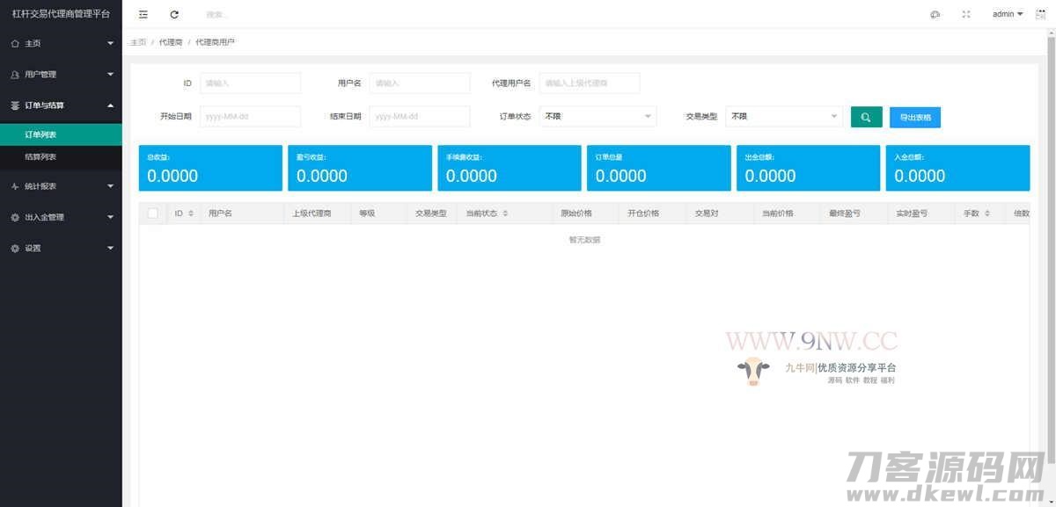This screenshot has width=1056, height=507.
Task: Toggle the select-all checkbox in table header
Action: coord(152,213)
